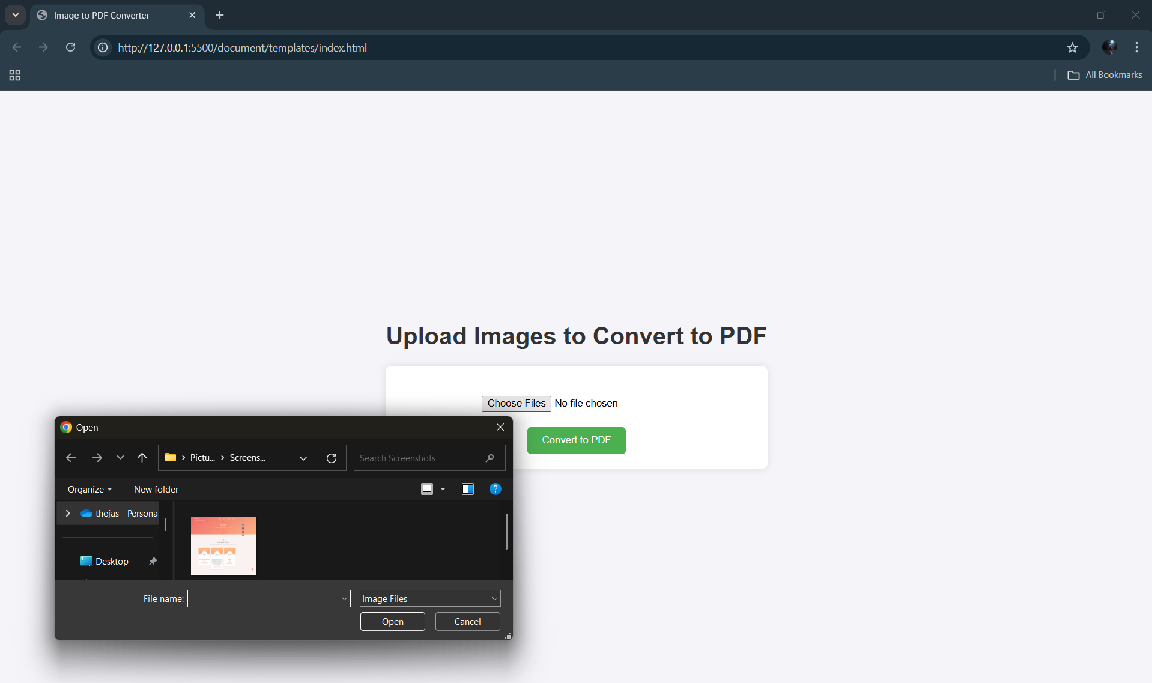The width and height of the screenshot is (1152, 683).
Task: Open the Chrome three-dot menu
Action: [1136, 47]
